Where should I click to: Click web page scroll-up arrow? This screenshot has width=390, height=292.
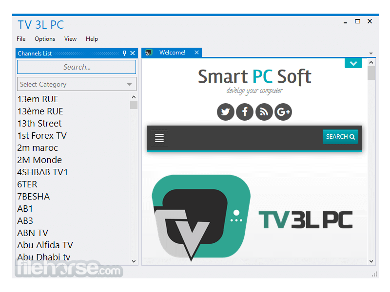point(371,62)
